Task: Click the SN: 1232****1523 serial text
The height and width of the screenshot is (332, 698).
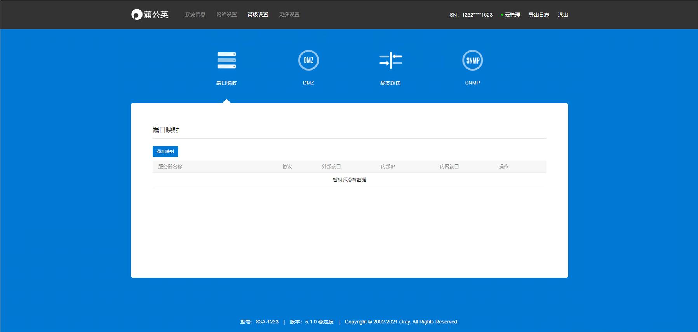Action: (471, 15)
